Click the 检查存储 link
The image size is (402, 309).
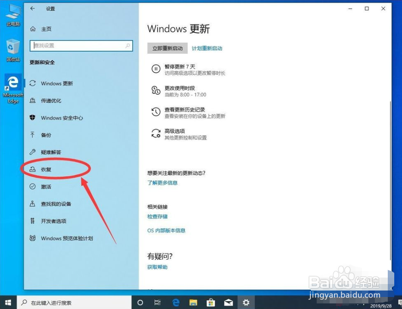click(x=157, y=216)
